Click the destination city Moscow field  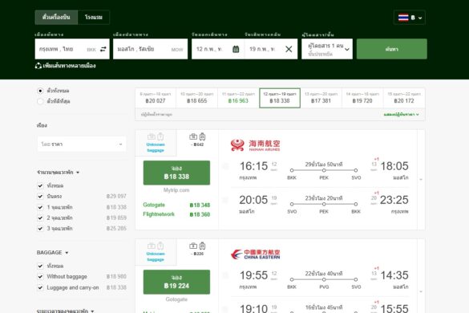[150, 49]
